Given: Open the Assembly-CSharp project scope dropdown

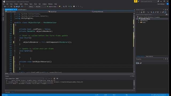Looking at the screenshot, I should [x=26, y=12].
